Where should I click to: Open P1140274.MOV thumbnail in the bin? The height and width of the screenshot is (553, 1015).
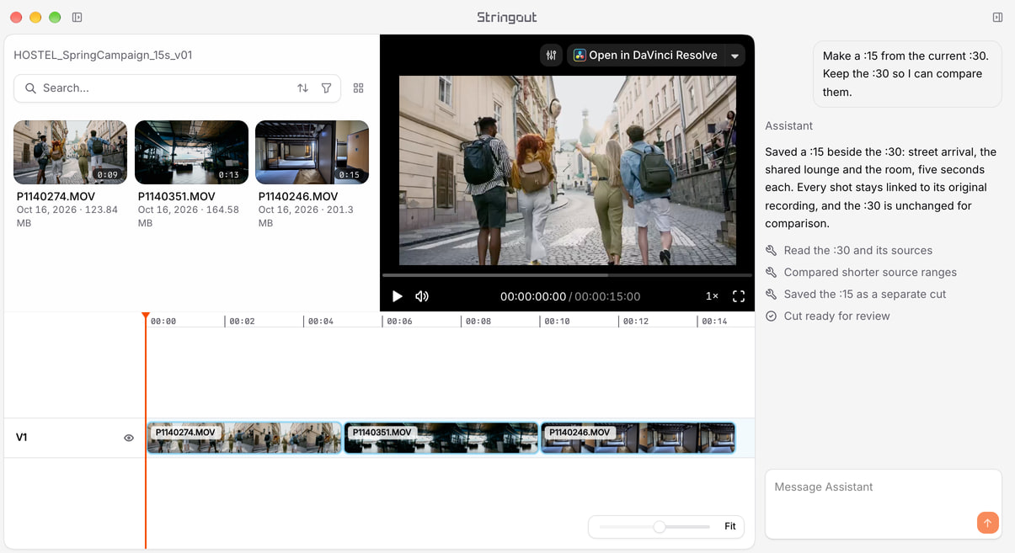pos(70,152)
